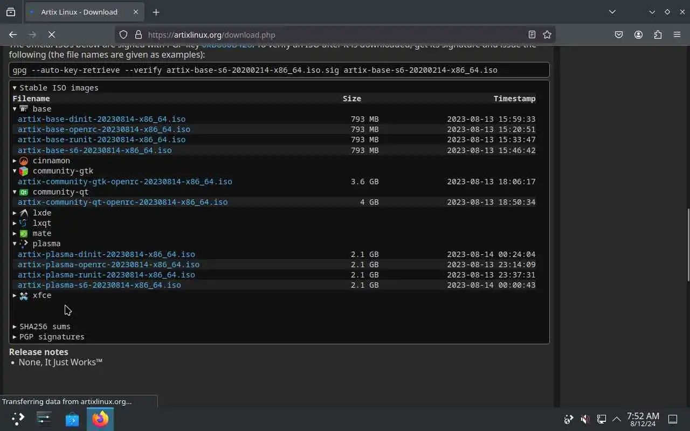Close the Artix Linux - Download tab
690x431 pixels.
pyautogui.click(x=136, y=12)
